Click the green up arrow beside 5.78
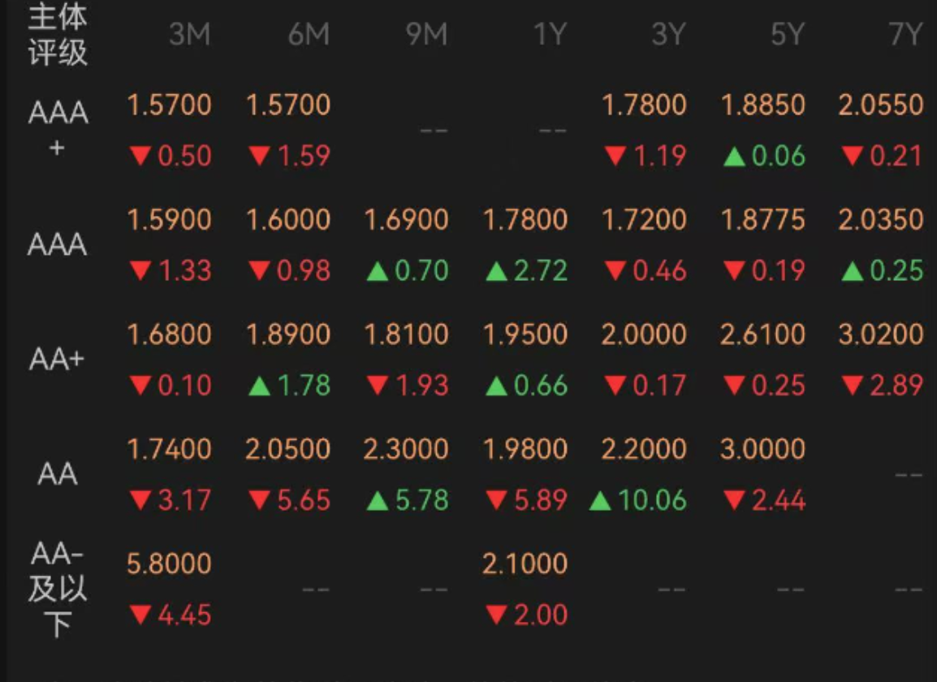The image size is (937, 682). (378, 500)
